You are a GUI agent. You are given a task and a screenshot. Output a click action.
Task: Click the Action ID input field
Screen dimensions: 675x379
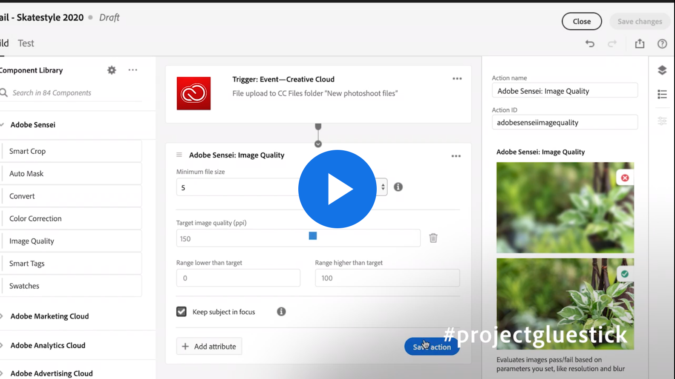[x=565, y=122]
